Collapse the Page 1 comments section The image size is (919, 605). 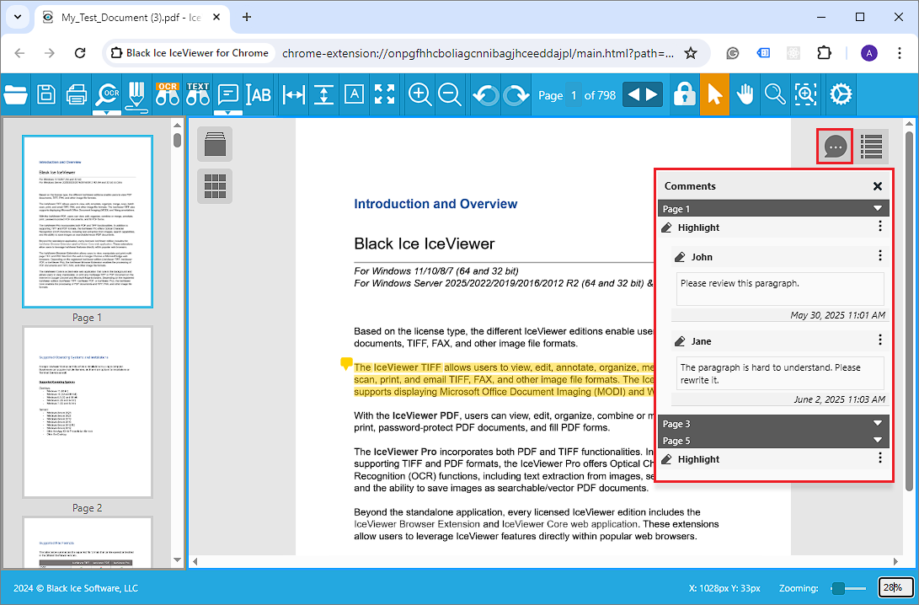878,208
